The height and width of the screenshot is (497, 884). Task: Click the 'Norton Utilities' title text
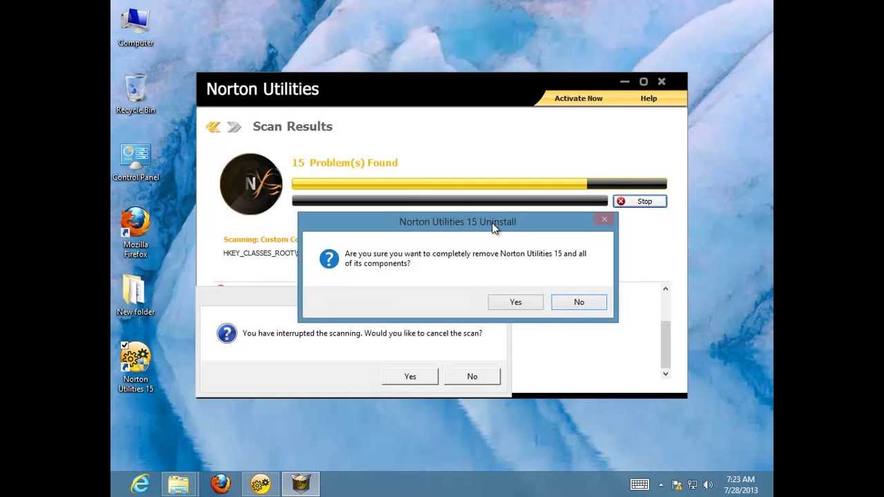point(262,89)
